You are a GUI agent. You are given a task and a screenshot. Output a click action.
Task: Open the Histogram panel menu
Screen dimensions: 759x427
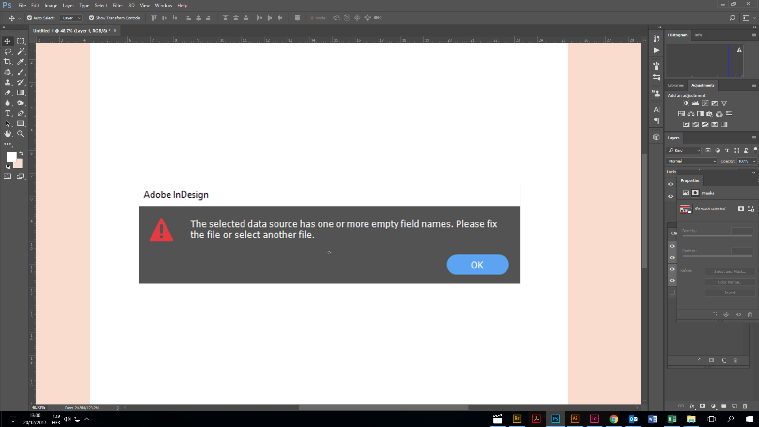754,35
